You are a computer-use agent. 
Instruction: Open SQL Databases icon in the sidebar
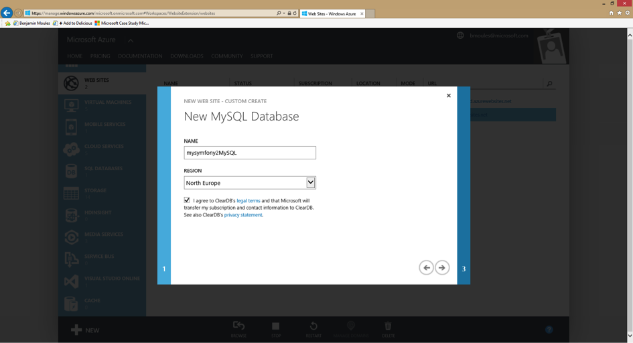(72, 171)
